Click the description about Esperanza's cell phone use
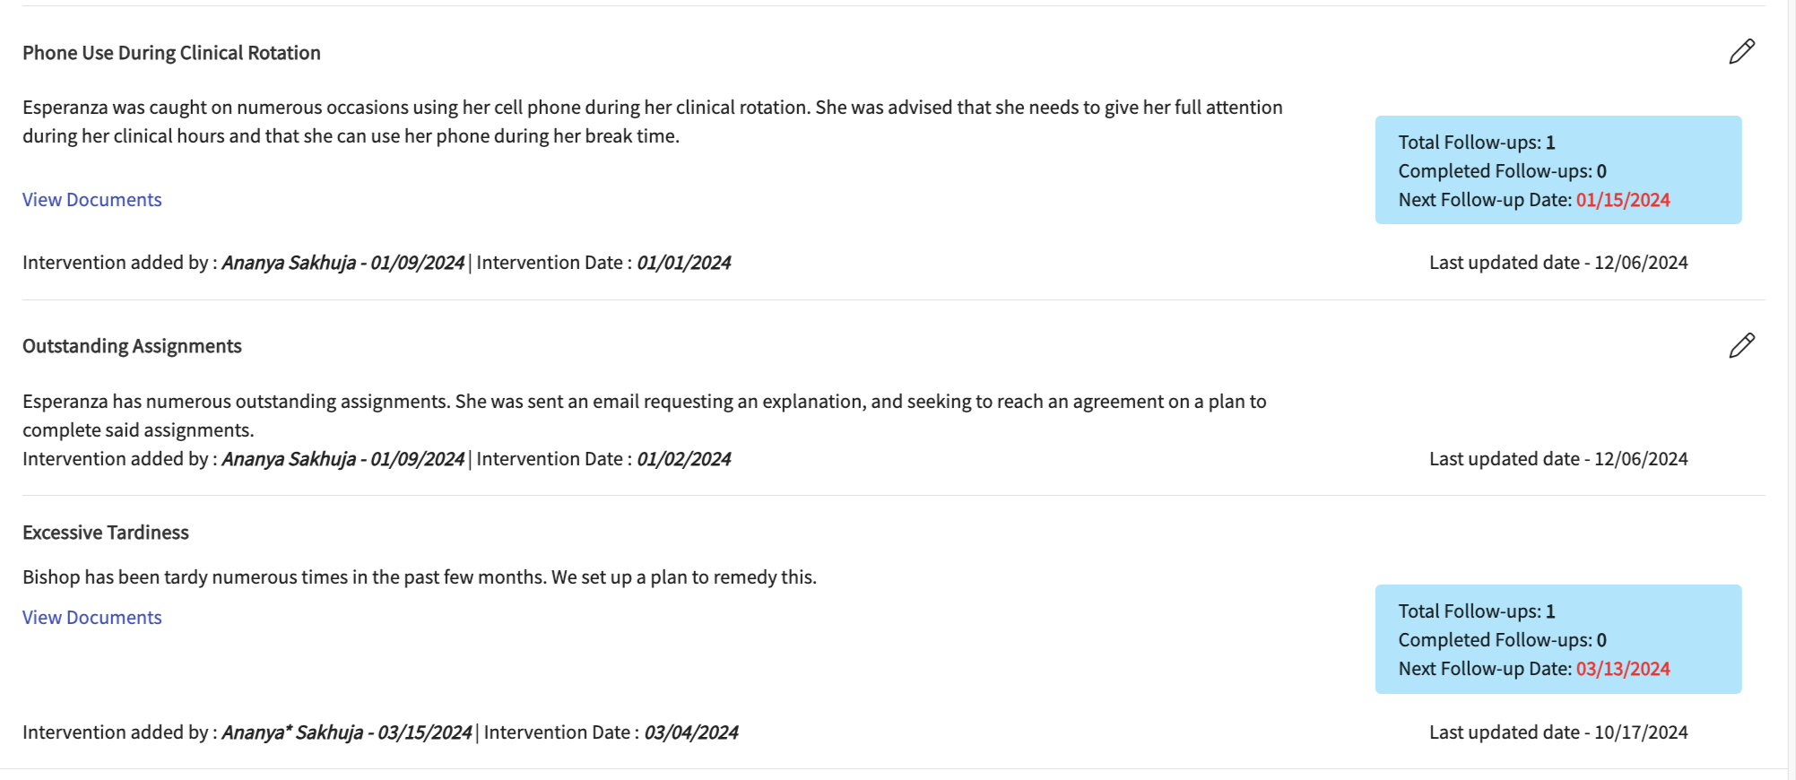The height and width of the screenshot is (780, 1796). pyautogui.click(x=652, y=122)
